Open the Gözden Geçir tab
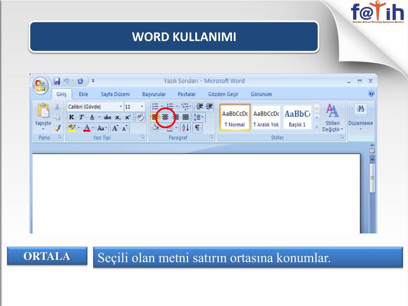This screenshot has width=408, height=306. point(223,94)
